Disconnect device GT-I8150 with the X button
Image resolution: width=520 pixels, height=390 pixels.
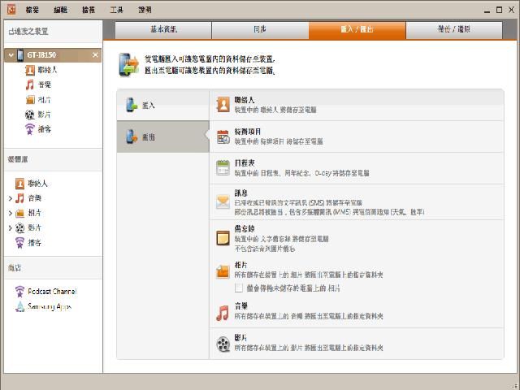point(95,55)
